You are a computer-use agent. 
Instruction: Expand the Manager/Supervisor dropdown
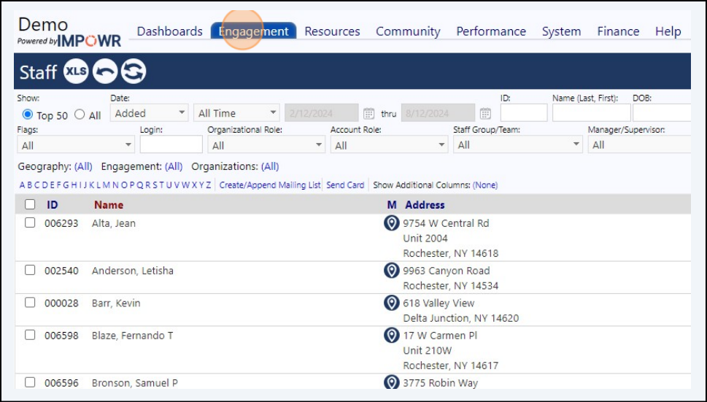coord(639,145)
